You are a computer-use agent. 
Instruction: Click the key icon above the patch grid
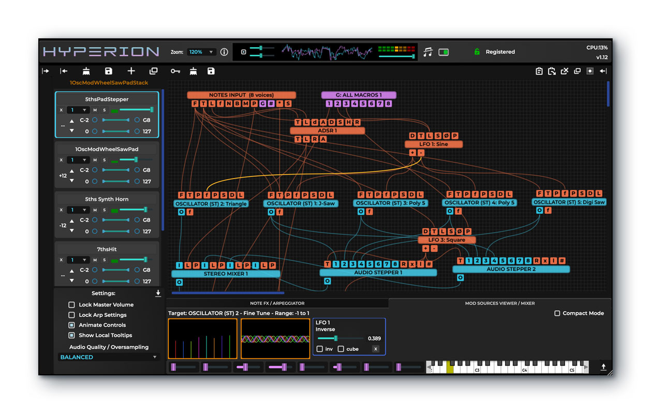pyautogui.click(x=175, y=71)
